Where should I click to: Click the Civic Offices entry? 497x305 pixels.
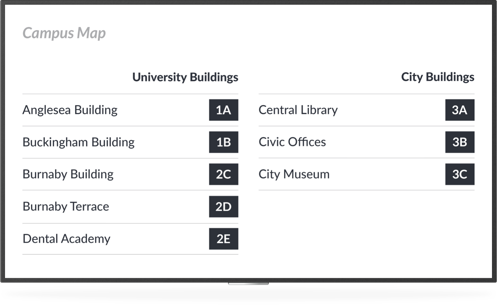tap(292, 142)
